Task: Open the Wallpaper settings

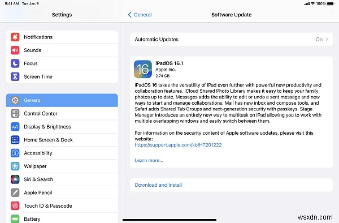Action: point(62,166)
